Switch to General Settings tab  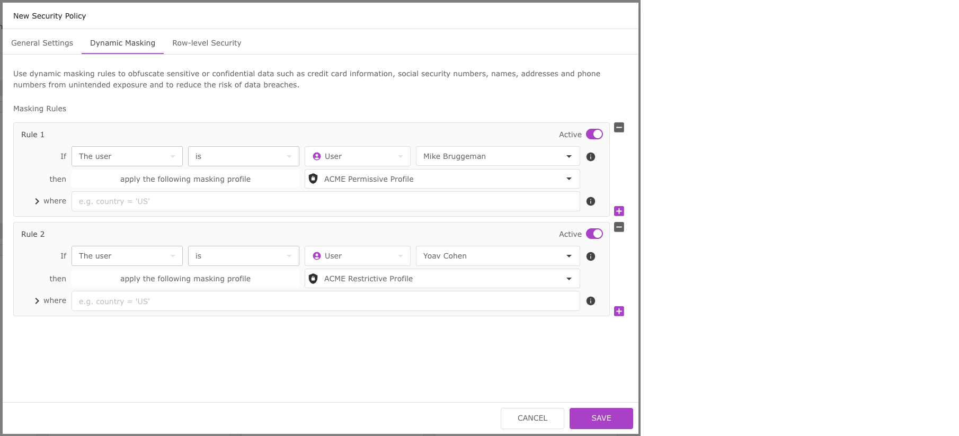click(x=42, y=43)
